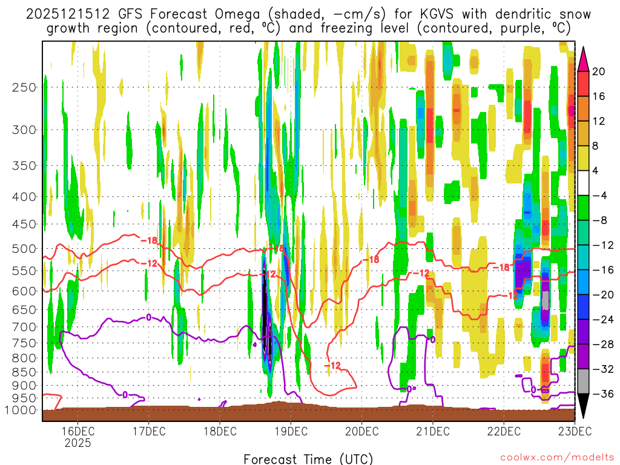Click the 21DEC time axis label
The width and height of the screenshot is (620, 465).
tap(432, 430)
